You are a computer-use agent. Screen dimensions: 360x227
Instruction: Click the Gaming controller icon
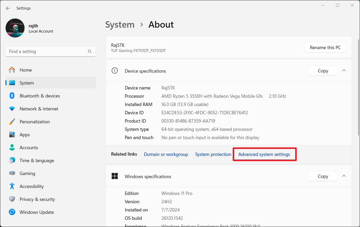(x=12, y=173)
